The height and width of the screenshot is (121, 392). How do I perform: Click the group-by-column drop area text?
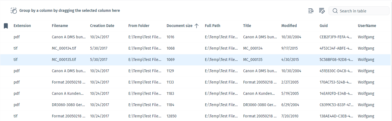[70, 10]
